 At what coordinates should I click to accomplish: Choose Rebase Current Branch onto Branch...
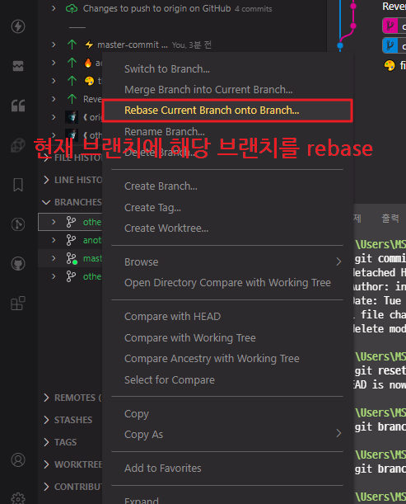click(227, 111)
